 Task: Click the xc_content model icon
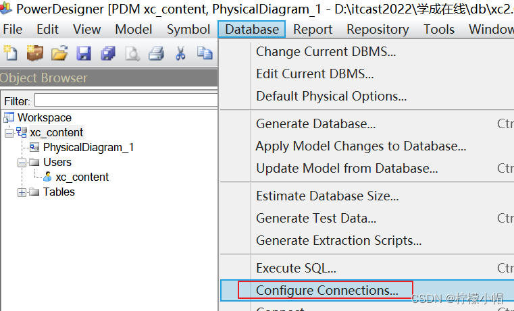pyautogui.click(x=22, y=132)
